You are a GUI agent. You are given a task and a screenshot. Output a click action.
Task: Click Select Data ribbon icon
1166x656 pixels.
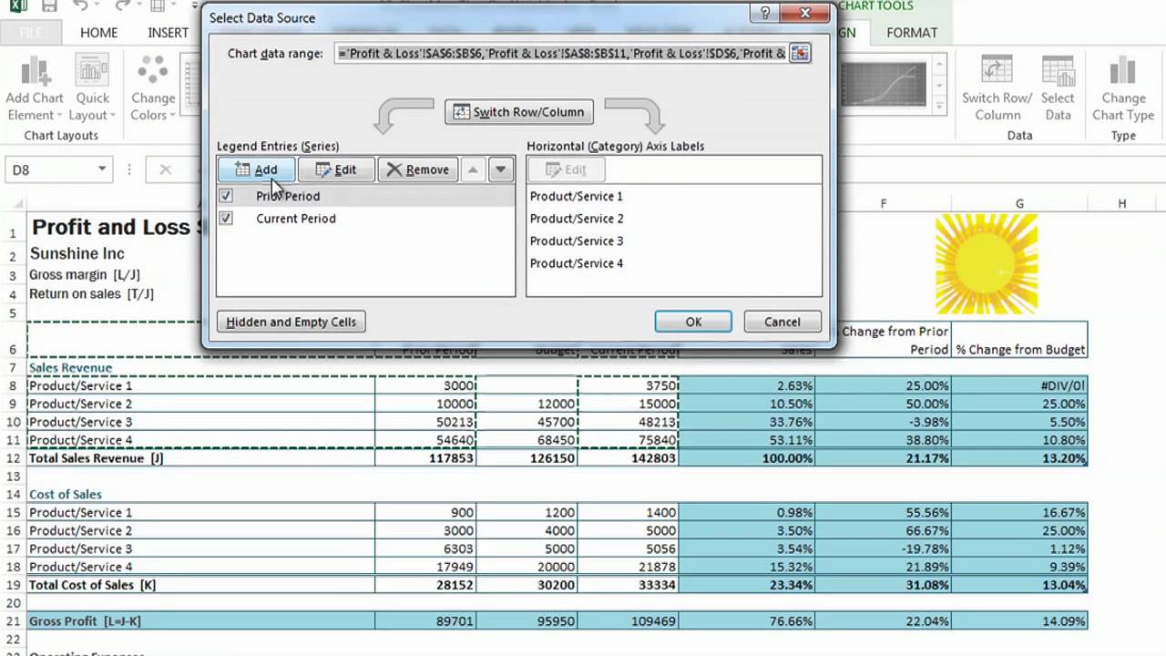coord(1058,89)
